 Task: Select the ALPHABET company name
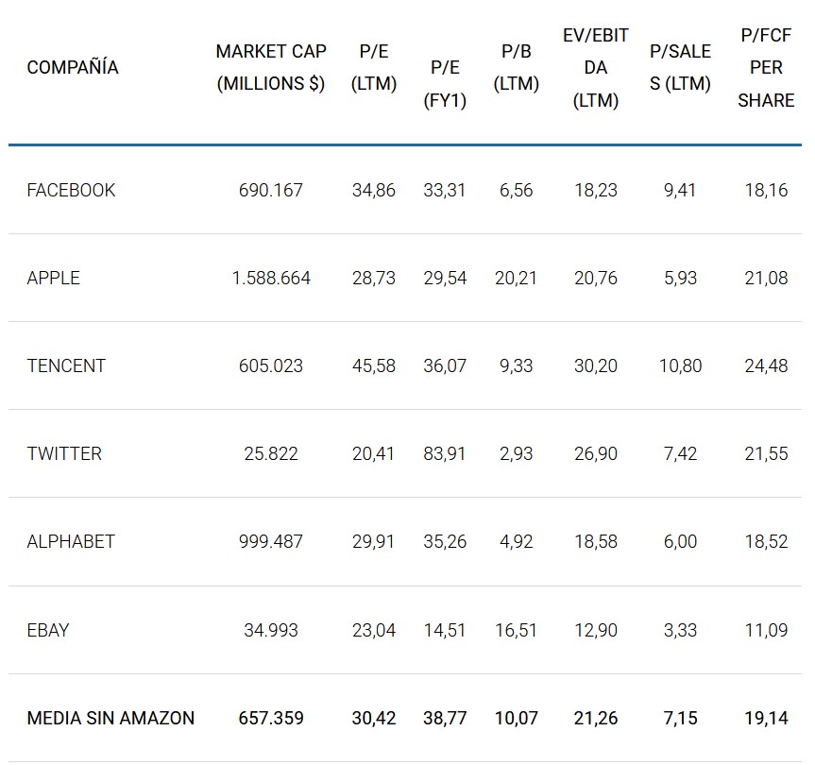[71, 541]
